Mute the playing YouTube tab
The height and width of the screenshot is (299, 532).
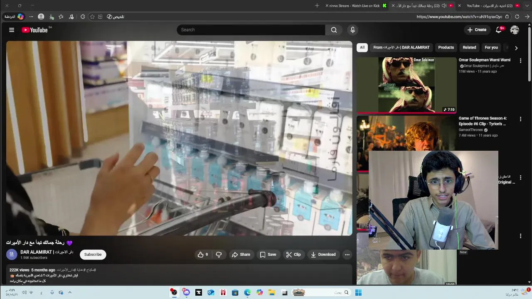click(444, 5)
